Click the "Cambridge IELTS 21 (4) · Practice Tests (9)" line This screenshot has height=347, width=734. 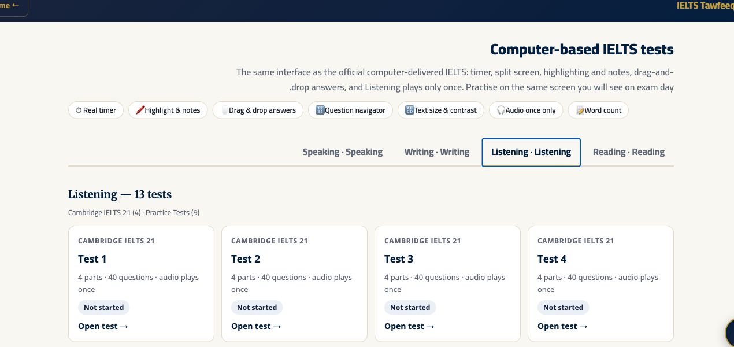click(134, 213)
